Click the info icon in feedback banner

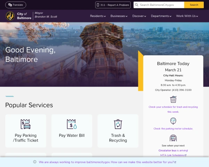(x=35, y=162)
